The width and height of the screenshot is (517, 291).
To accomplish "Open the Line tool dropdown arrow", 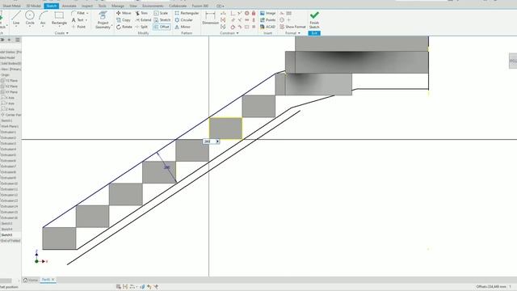I will click(x=16, y=26).
